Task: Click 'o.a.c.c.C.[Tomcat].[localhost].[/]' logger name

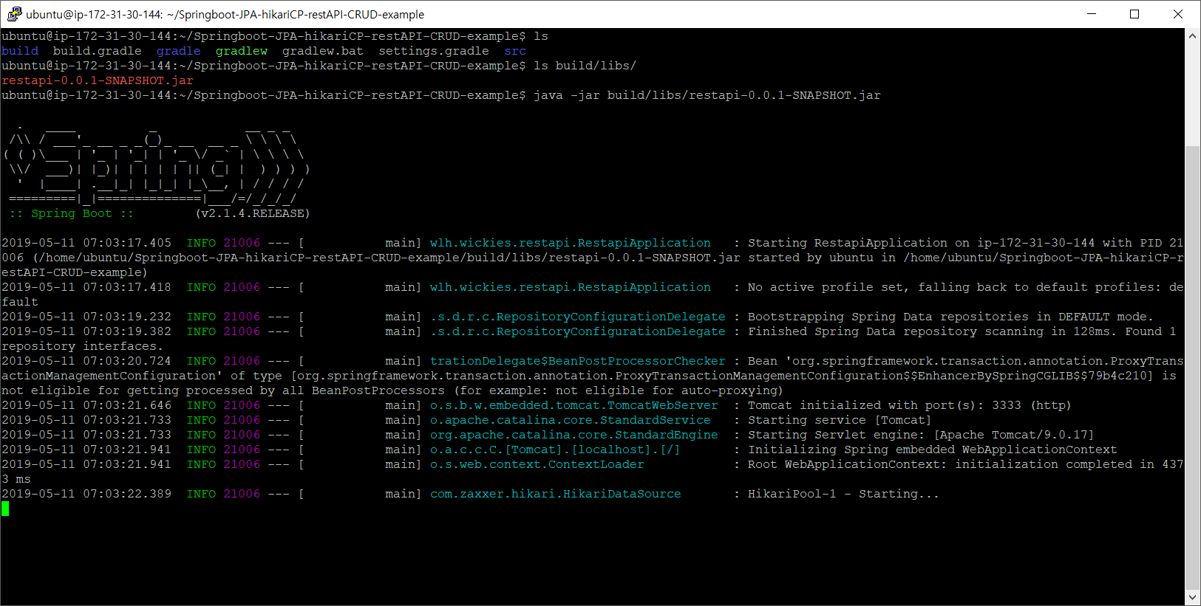Action: point(556,450)
